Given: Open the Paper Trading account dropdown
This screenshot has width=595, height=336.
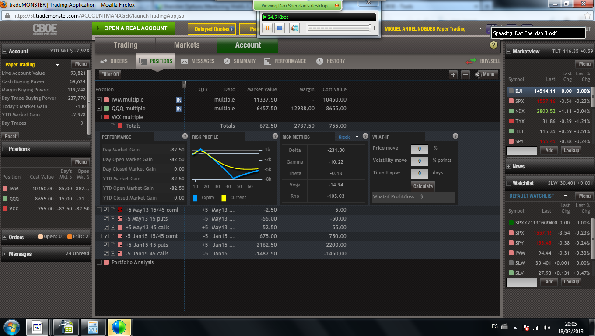Looking at the screenshot, I should (57, 65).
